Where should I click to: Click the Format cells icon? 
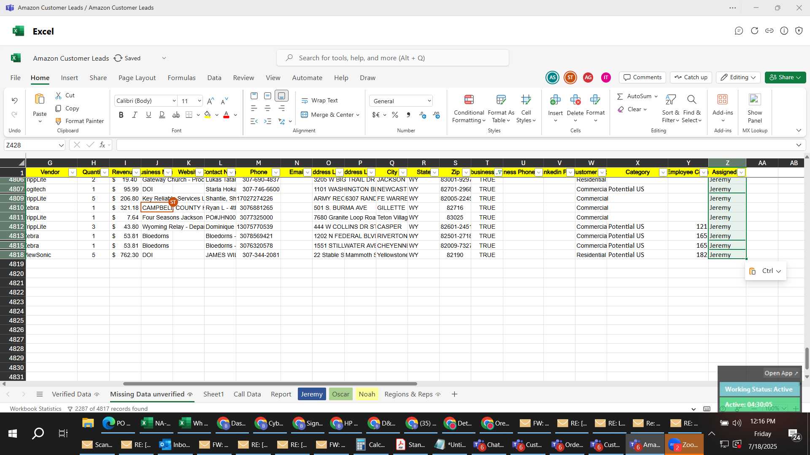[x=595, y=100]
